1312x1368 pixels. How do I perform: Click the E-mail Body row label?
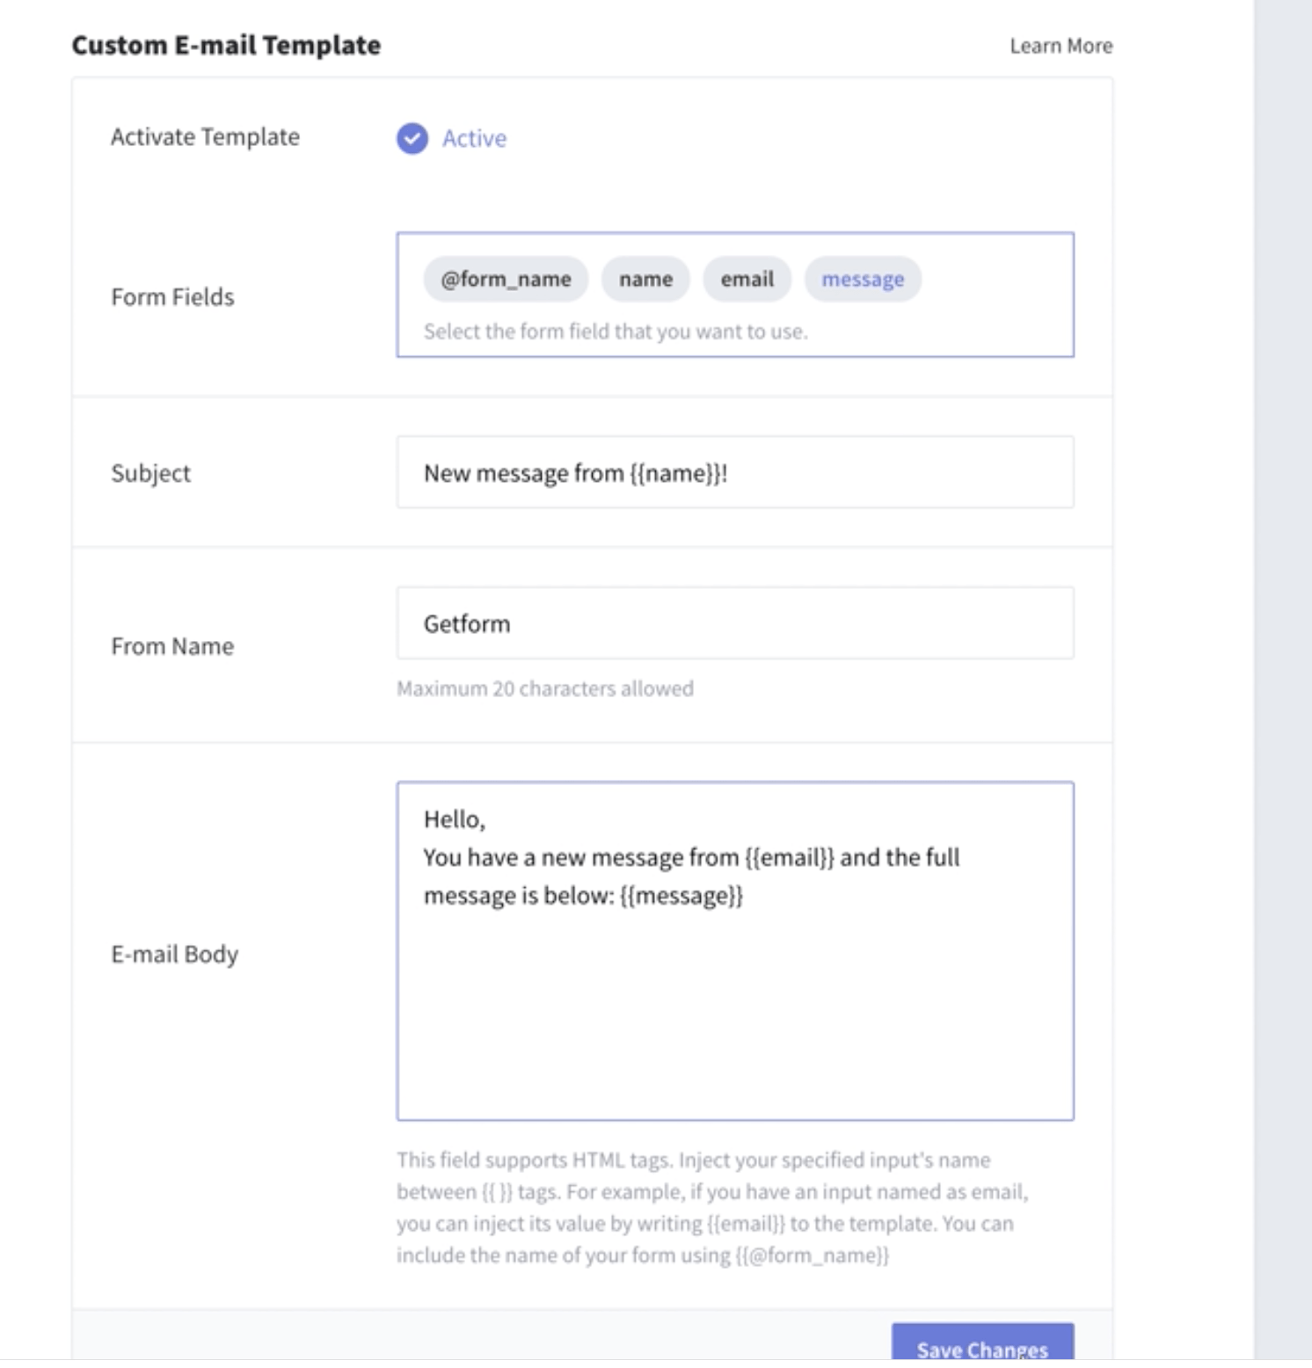[174, 954]
